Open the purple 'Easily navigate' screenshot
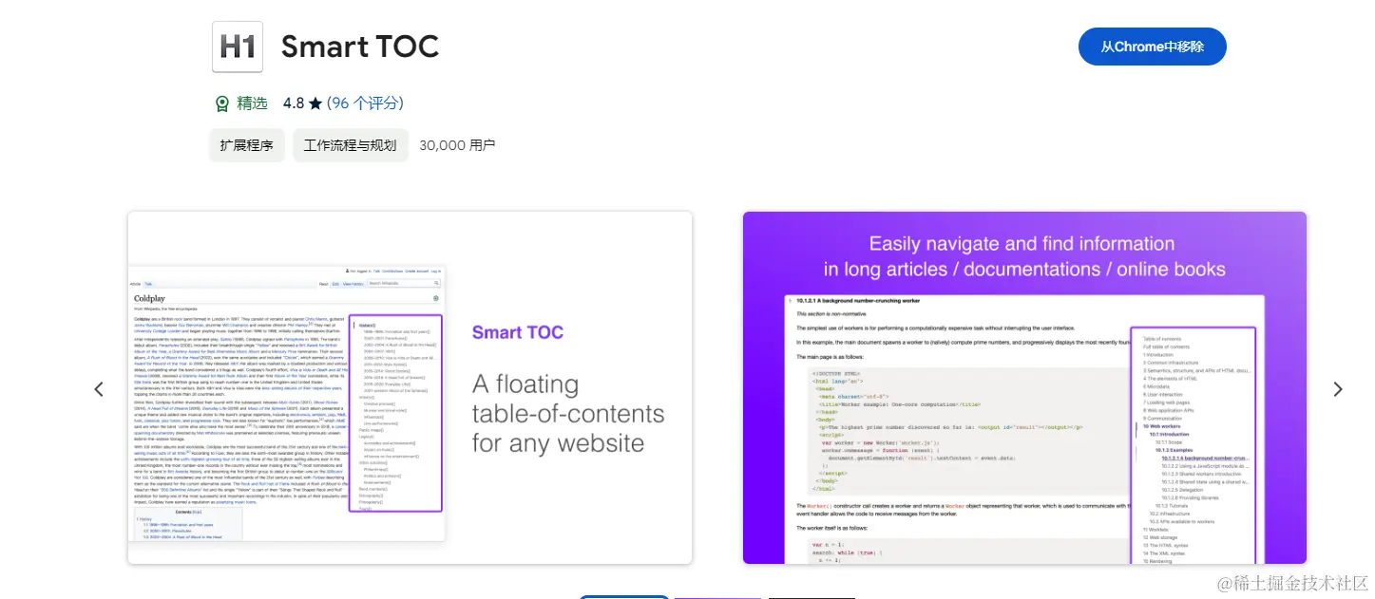The image size is (1375, 599). [x=1024, y=387]
